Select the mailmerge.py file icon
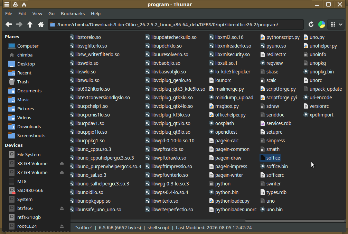 (211, 89)
